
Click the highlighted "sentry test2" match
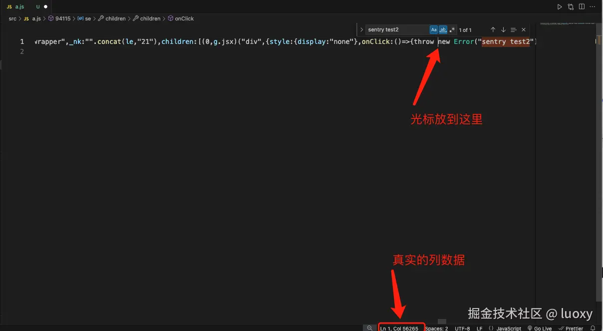point(506,41)
